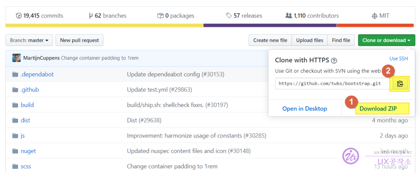Viewport: 420px width, 173px height.
Task: Copy the clone URL to clipboard
Action: pyautogui.click(x=400, y=84)
